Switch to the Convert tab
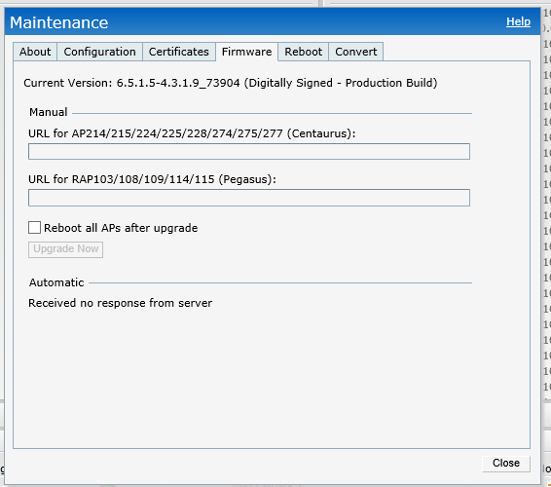551x487 pixels. pos(356,52)
